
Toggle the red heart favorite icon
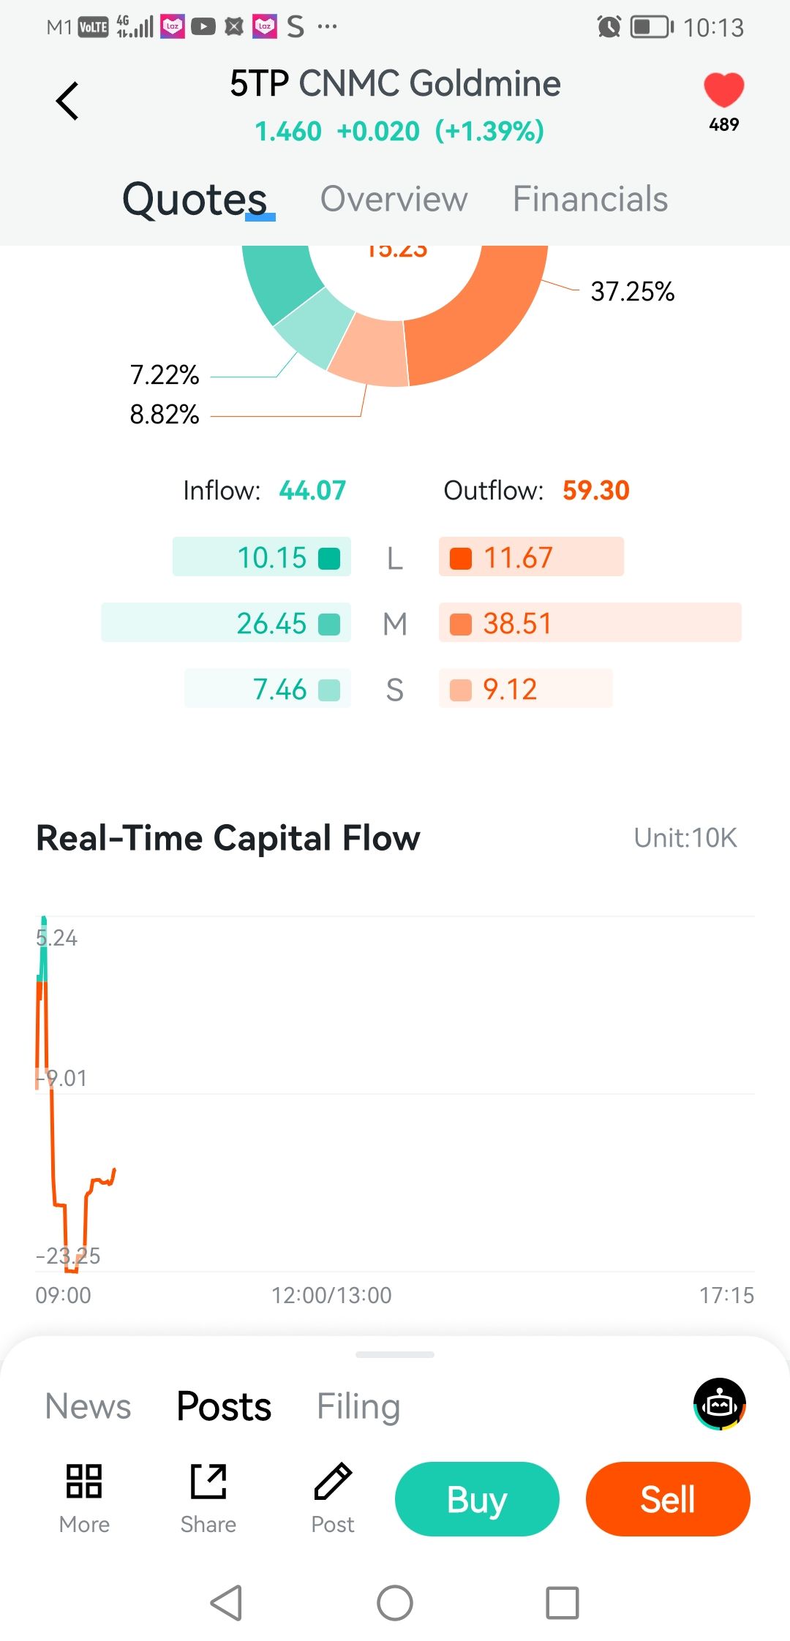coord(723,91)
